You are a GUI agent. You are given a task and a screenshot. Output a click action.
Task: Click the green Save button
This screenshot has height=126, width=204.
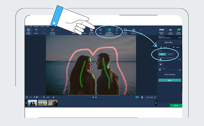point(176,106)
